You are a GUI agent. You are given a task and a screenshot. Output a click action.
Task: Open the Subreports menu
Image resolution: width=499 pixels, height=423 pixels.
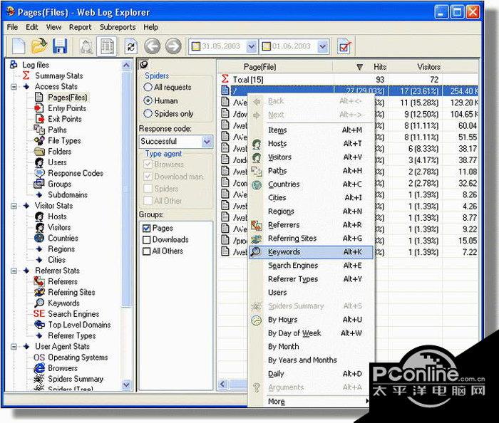118,27
